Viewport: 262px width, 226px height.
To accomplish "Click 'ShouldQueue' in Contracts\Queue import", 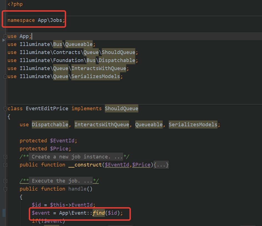I will (x=118, y=52).
